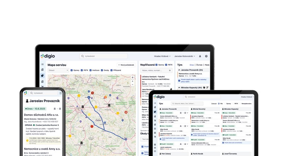Expand the Jaroslav Kolovratník user menu

click(184, 56)
